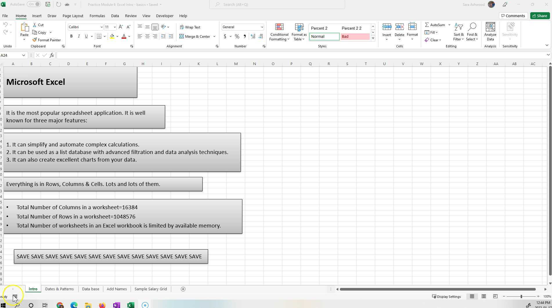Toggle Underline formatting
This screenshot has width=552, height=308.
[x=86, y=36]
